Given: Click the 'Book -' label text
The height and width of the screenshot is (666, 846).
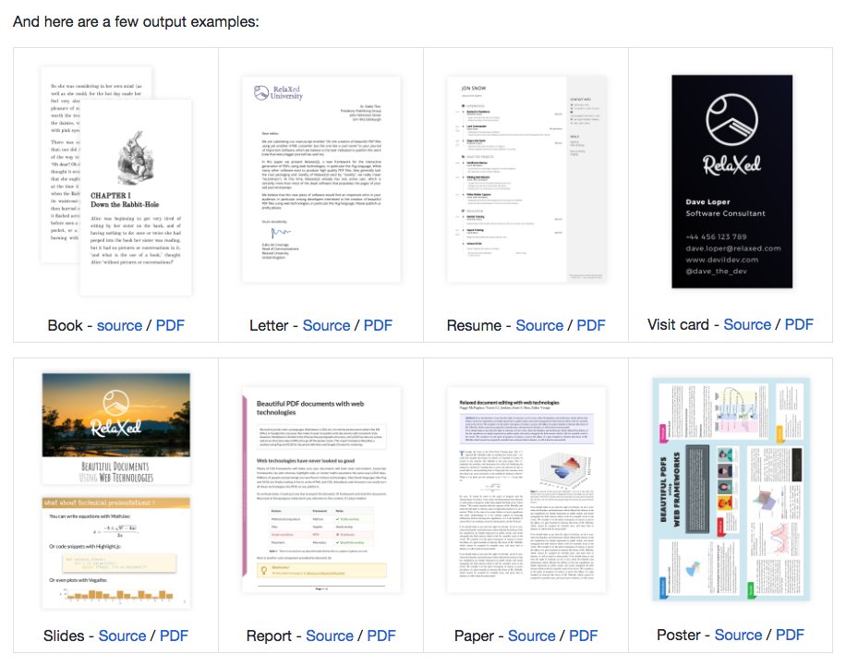Looking at the screenshot, I should (x=69, y=325).
